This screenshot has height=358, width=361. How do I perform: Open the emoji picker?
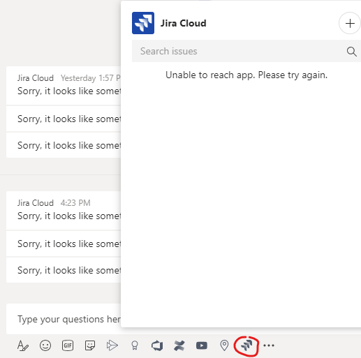tap(45, 345)
